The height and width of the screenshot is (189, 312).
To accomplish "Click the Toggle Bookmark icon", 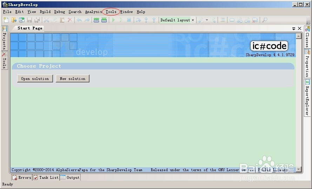I will (x=232, y=20).
